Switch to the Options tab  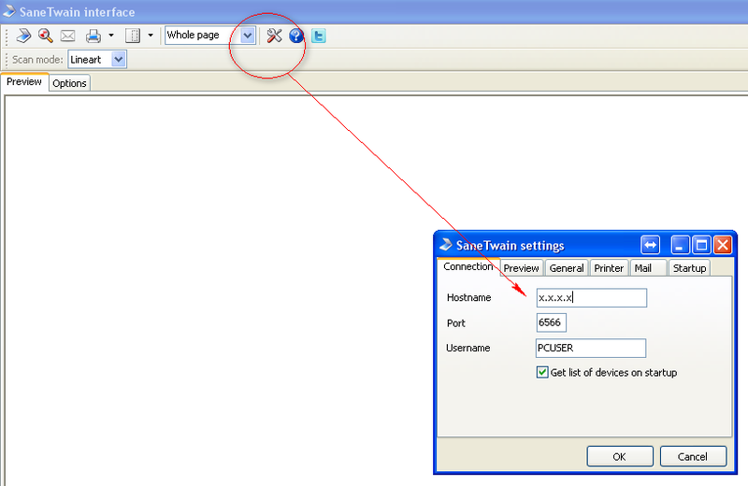[x=69, y=83]
